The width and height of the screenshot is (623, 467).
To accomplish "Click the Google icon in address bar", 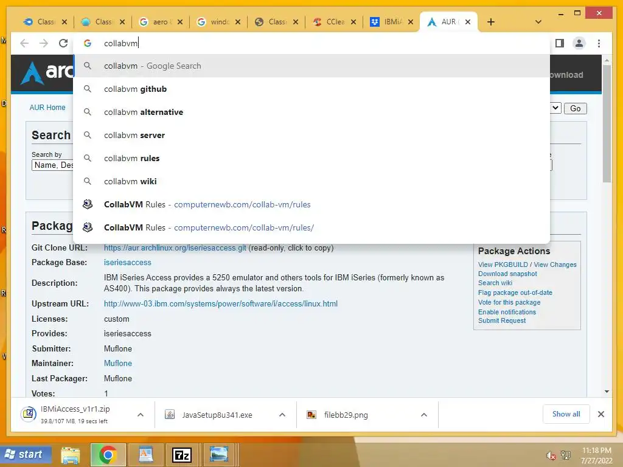I will pos(88,43).
